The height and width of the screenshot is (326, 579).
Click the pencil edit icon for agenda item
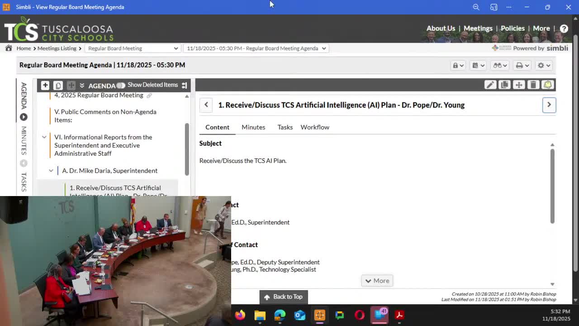click(490, 85)
